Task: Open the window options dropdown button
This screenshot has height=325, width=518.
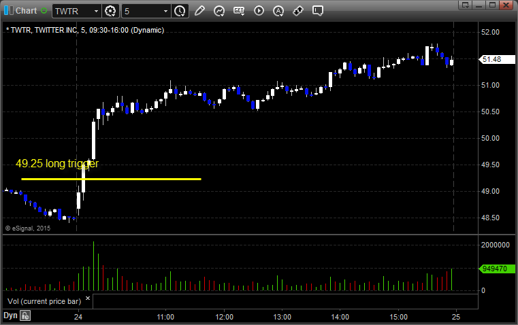Action: coord(466,5)
